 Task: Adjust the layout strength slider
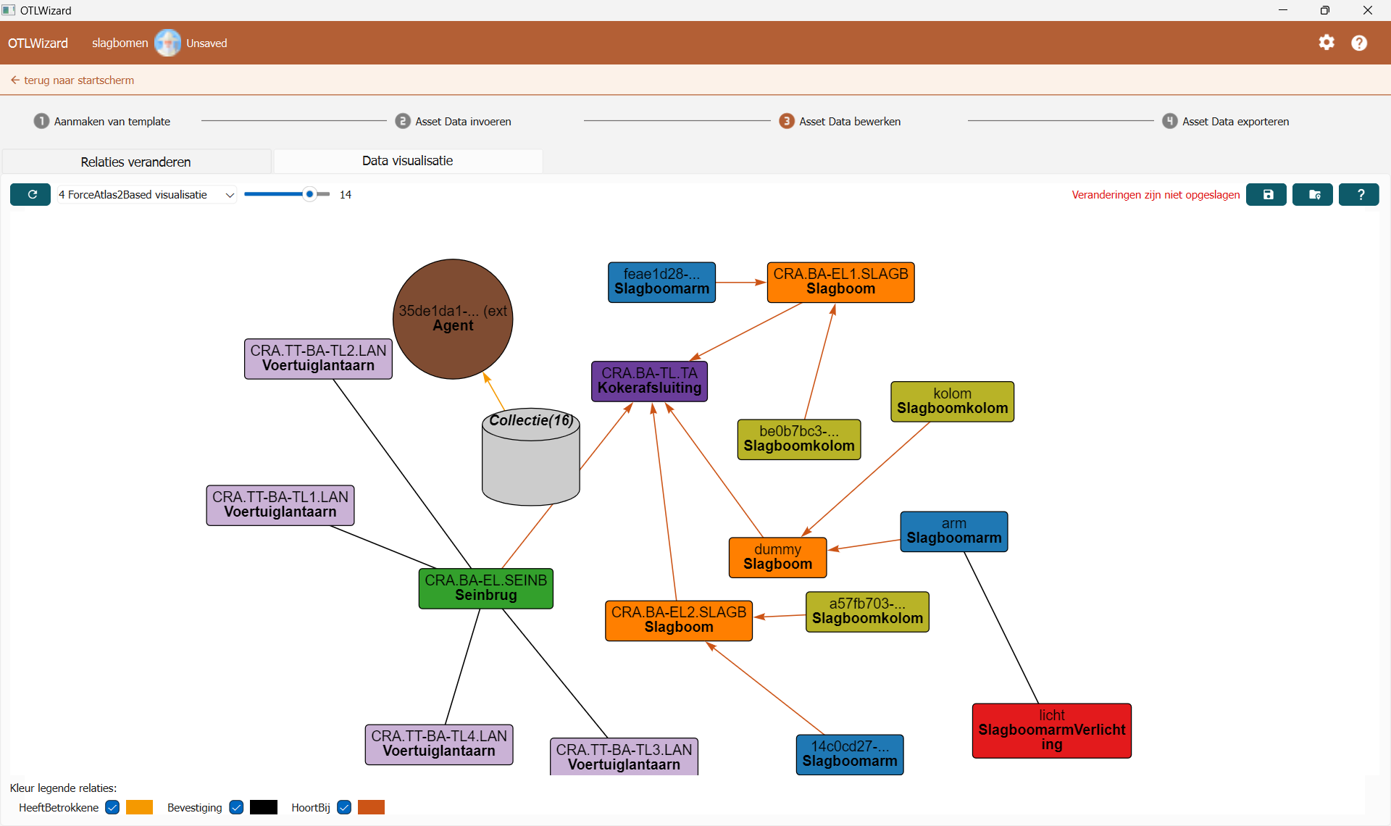[x=310, y=194]
